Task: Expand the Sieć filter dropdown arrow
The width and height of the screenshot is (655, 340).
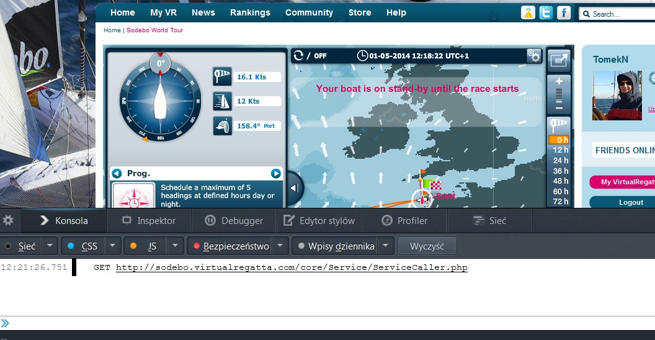Action: click(50, 246)
